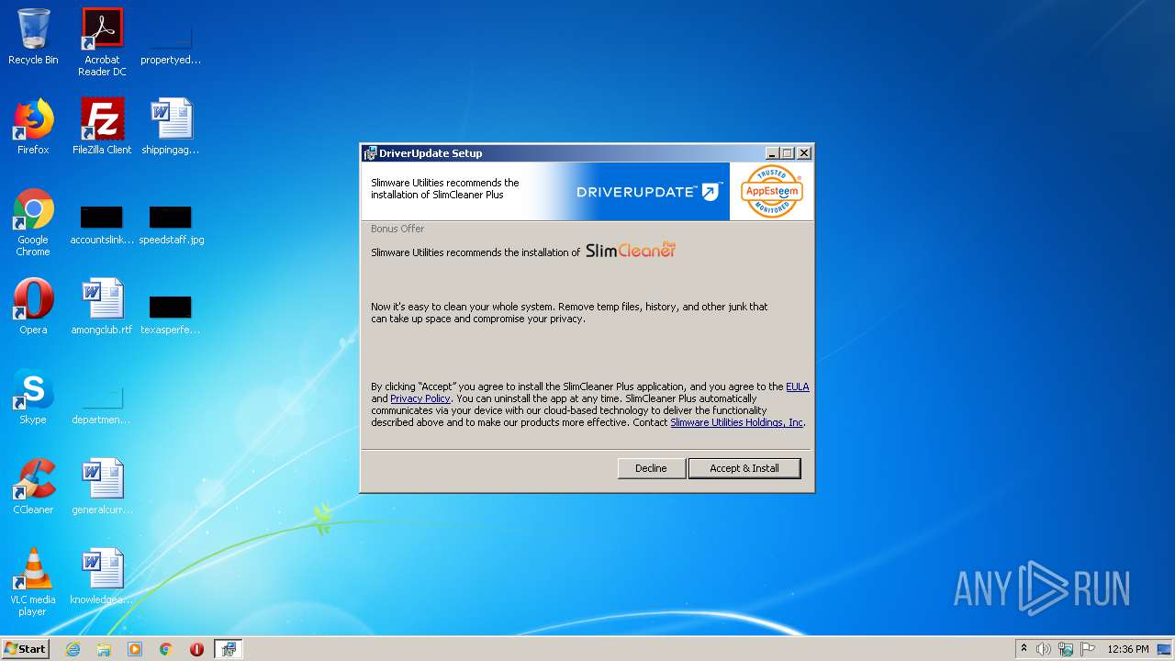Switch to DriverUpdate Setup taskbar button
1175x661 pixels.
(x=228, y=649)
